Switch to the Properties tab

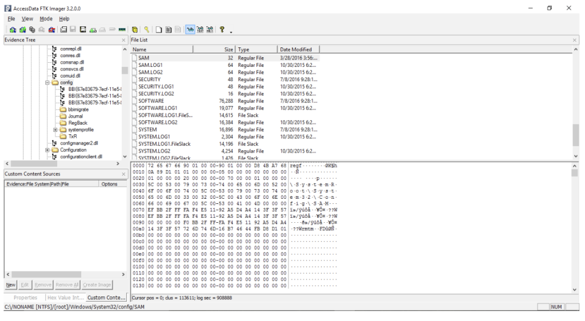coord(25,298)
